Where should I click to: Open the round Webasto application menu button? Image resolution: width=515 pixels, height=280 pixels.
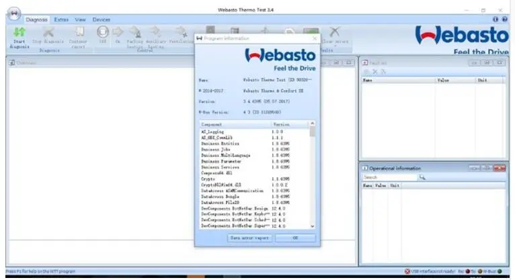[14, 14]
